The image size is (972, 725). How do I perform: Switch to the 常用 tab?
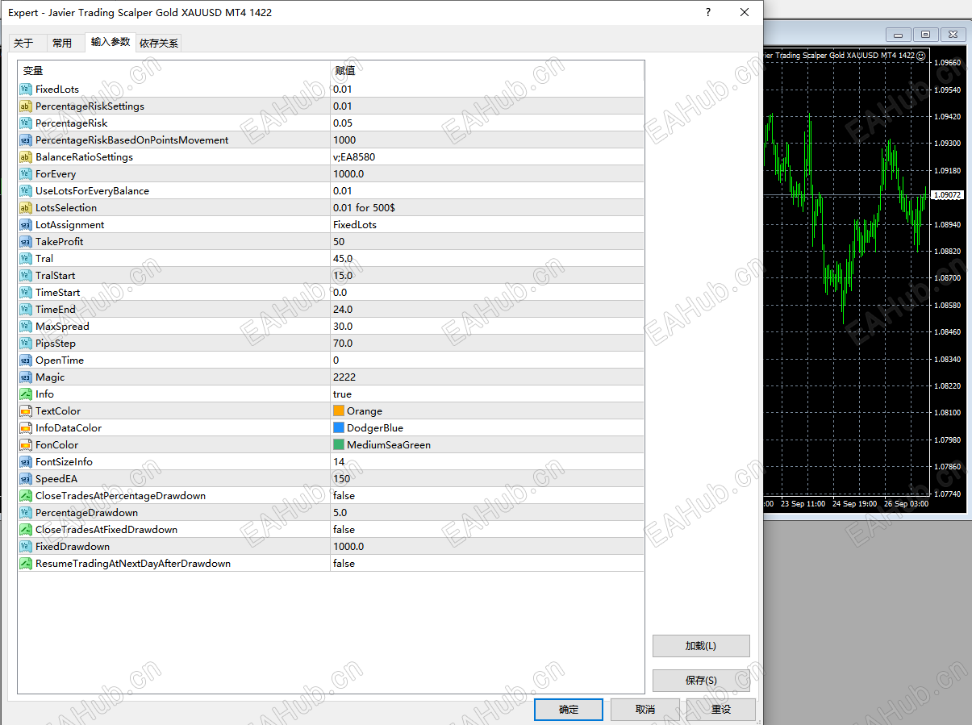tap(62, 44)
